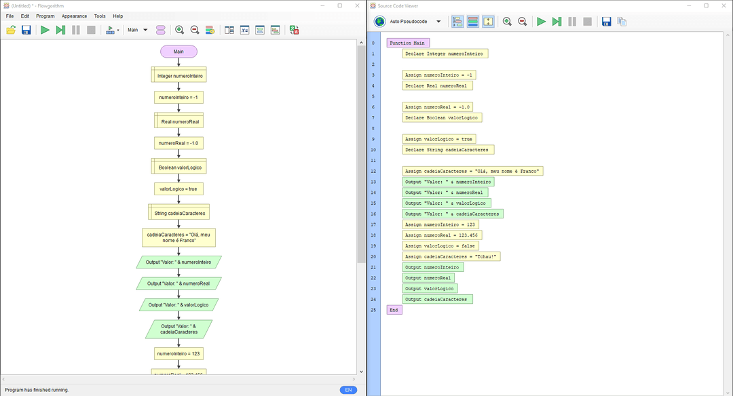Select the 'numeroInteiro = -1' assignment shape
Image resolution: width=733 pixels, height=396 pixels.
(x=178, y=98)
